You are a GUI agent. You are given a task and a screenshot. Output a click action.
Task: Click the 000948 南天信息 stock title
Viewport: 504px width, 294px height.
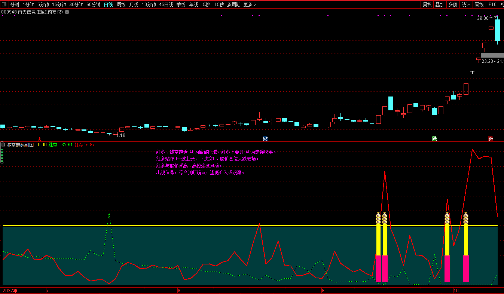[32, 12]
